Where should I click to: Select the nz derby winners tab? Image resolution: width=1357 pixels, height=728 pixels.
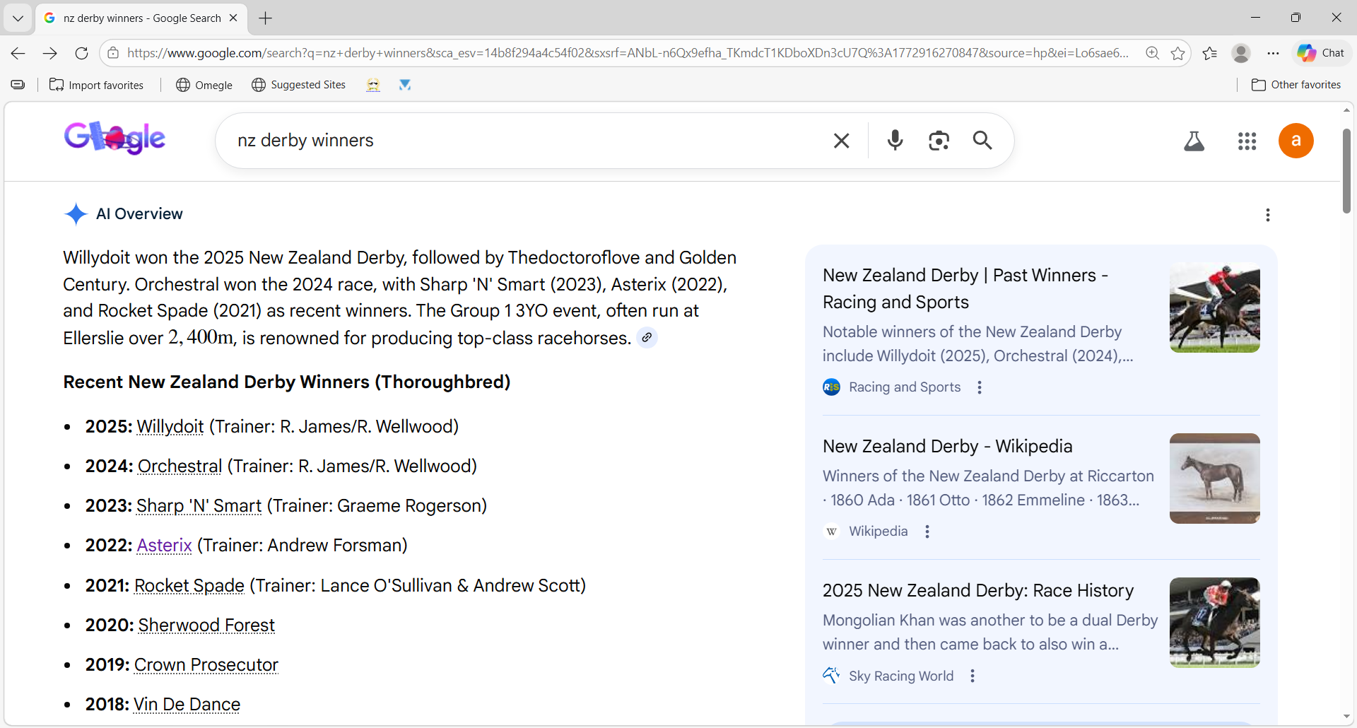pyautogui.click(x=141, y=18)
